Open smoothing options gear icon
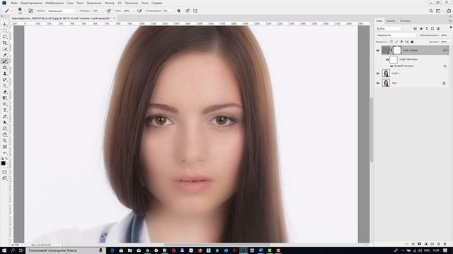 click(x=179, y=11)
